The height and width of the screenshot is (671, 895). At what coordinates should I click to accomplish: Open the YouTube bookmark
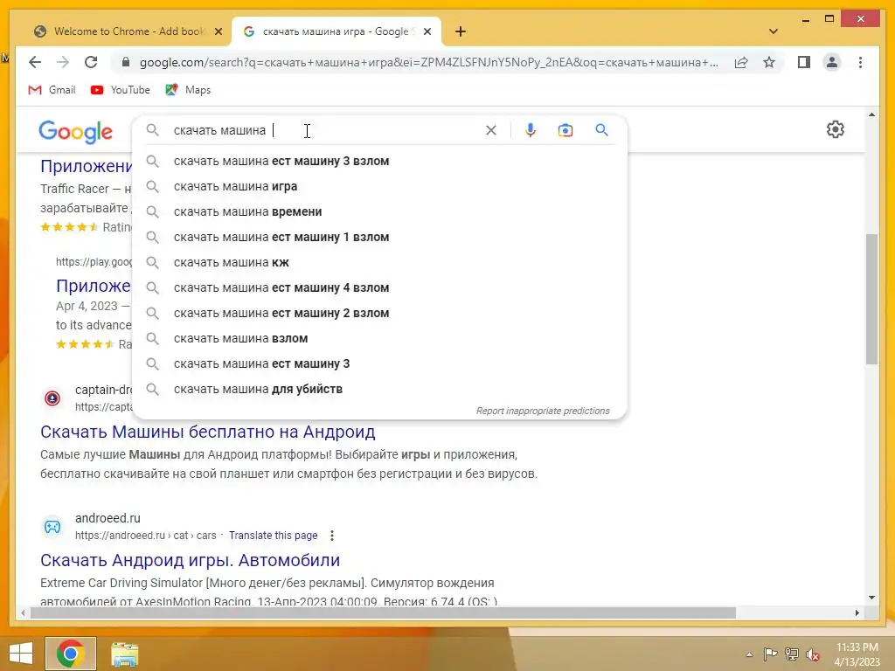tap(121, 90)
